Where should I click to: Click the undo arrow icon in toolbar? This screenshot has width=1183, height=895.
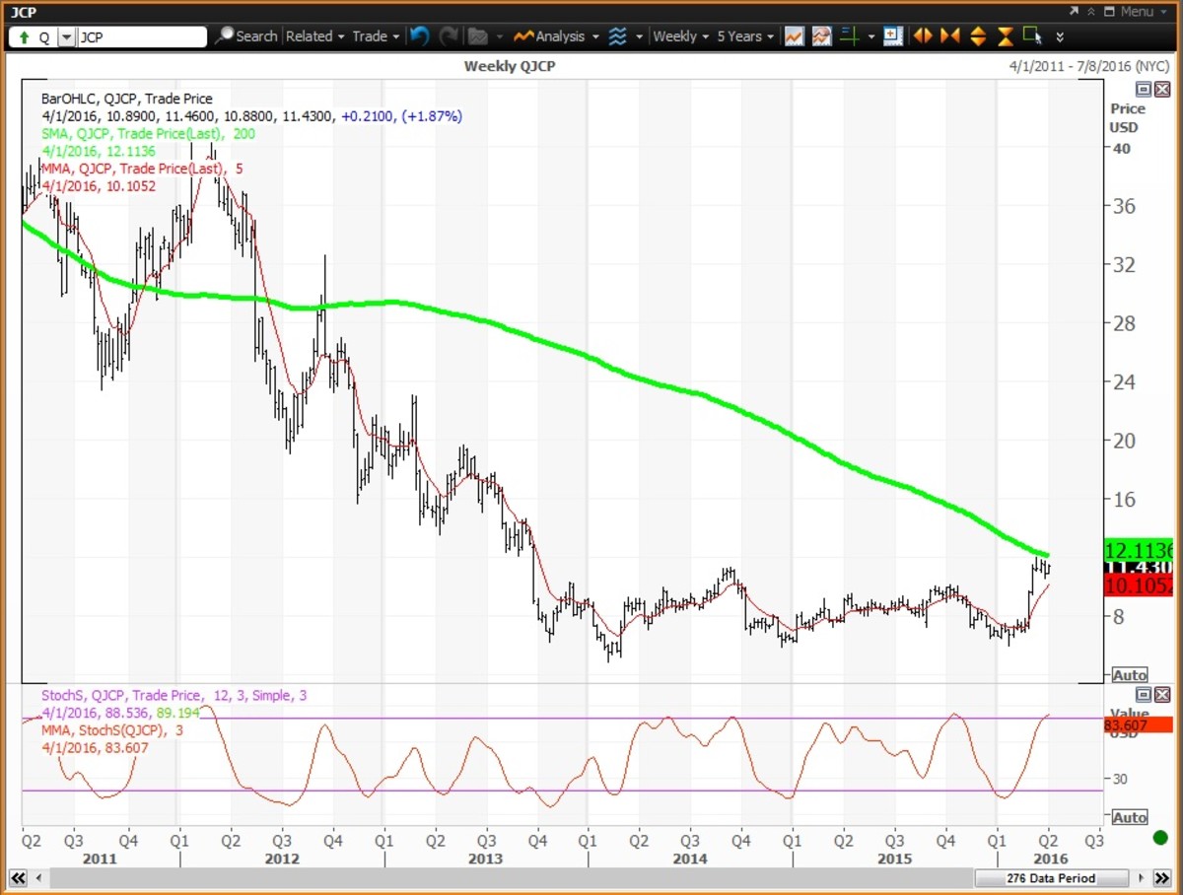(x=420, y=36)
